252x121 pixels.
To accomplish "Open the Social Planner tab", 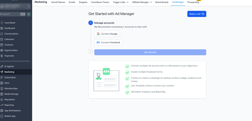I will click(58, 2).
